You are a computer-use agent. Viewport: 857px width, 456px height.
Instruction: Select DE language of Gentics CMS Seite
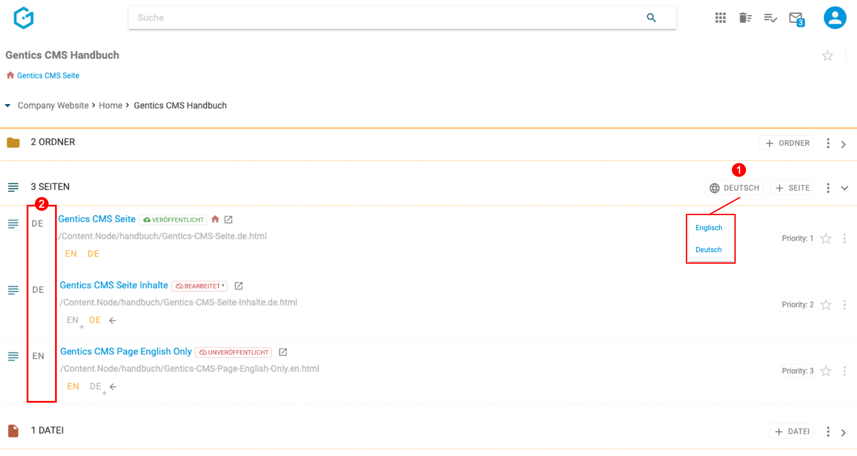(x=93, y=254)
